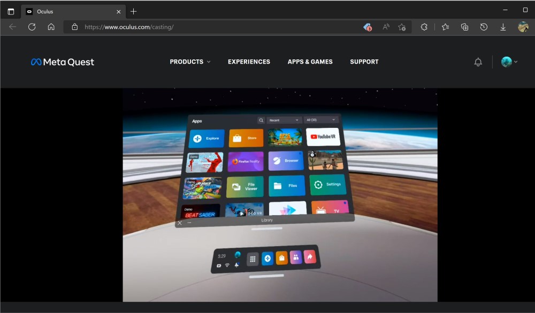Toggle the vertical tabs button
Viewport: 535px width, 313px height.
[11, 12]
